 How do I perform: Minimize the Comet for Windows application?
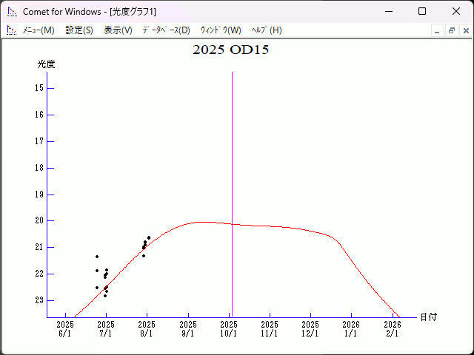point(387,11)
